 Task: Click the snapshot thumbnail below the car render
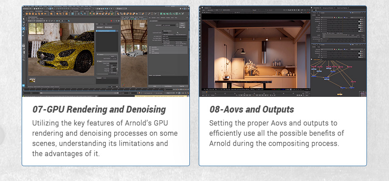tap(32, 80)
